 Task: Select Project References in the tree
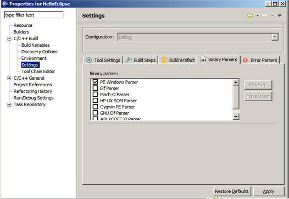coord(32,85)
